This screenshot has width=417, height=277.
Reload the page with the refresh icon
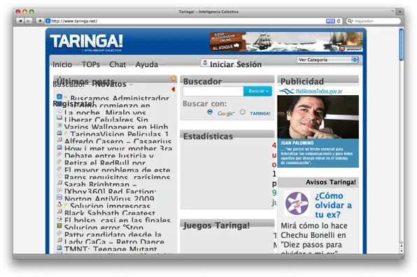pos(339,21)
